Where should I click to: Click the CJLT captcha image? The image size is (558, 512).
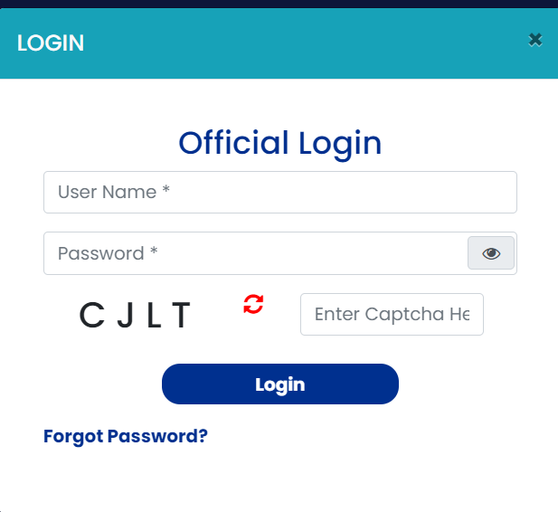click(x=136, y=315)
